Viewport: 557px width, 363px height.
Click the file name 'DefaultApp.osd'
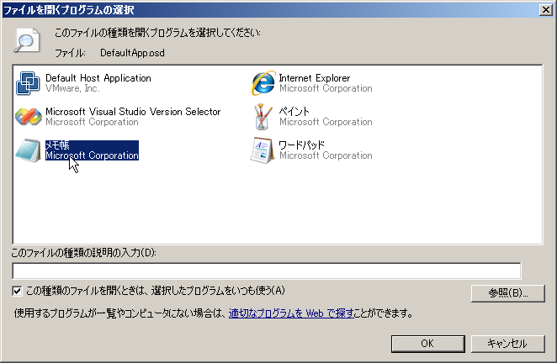pyautogui.click(x=132, y=53)
